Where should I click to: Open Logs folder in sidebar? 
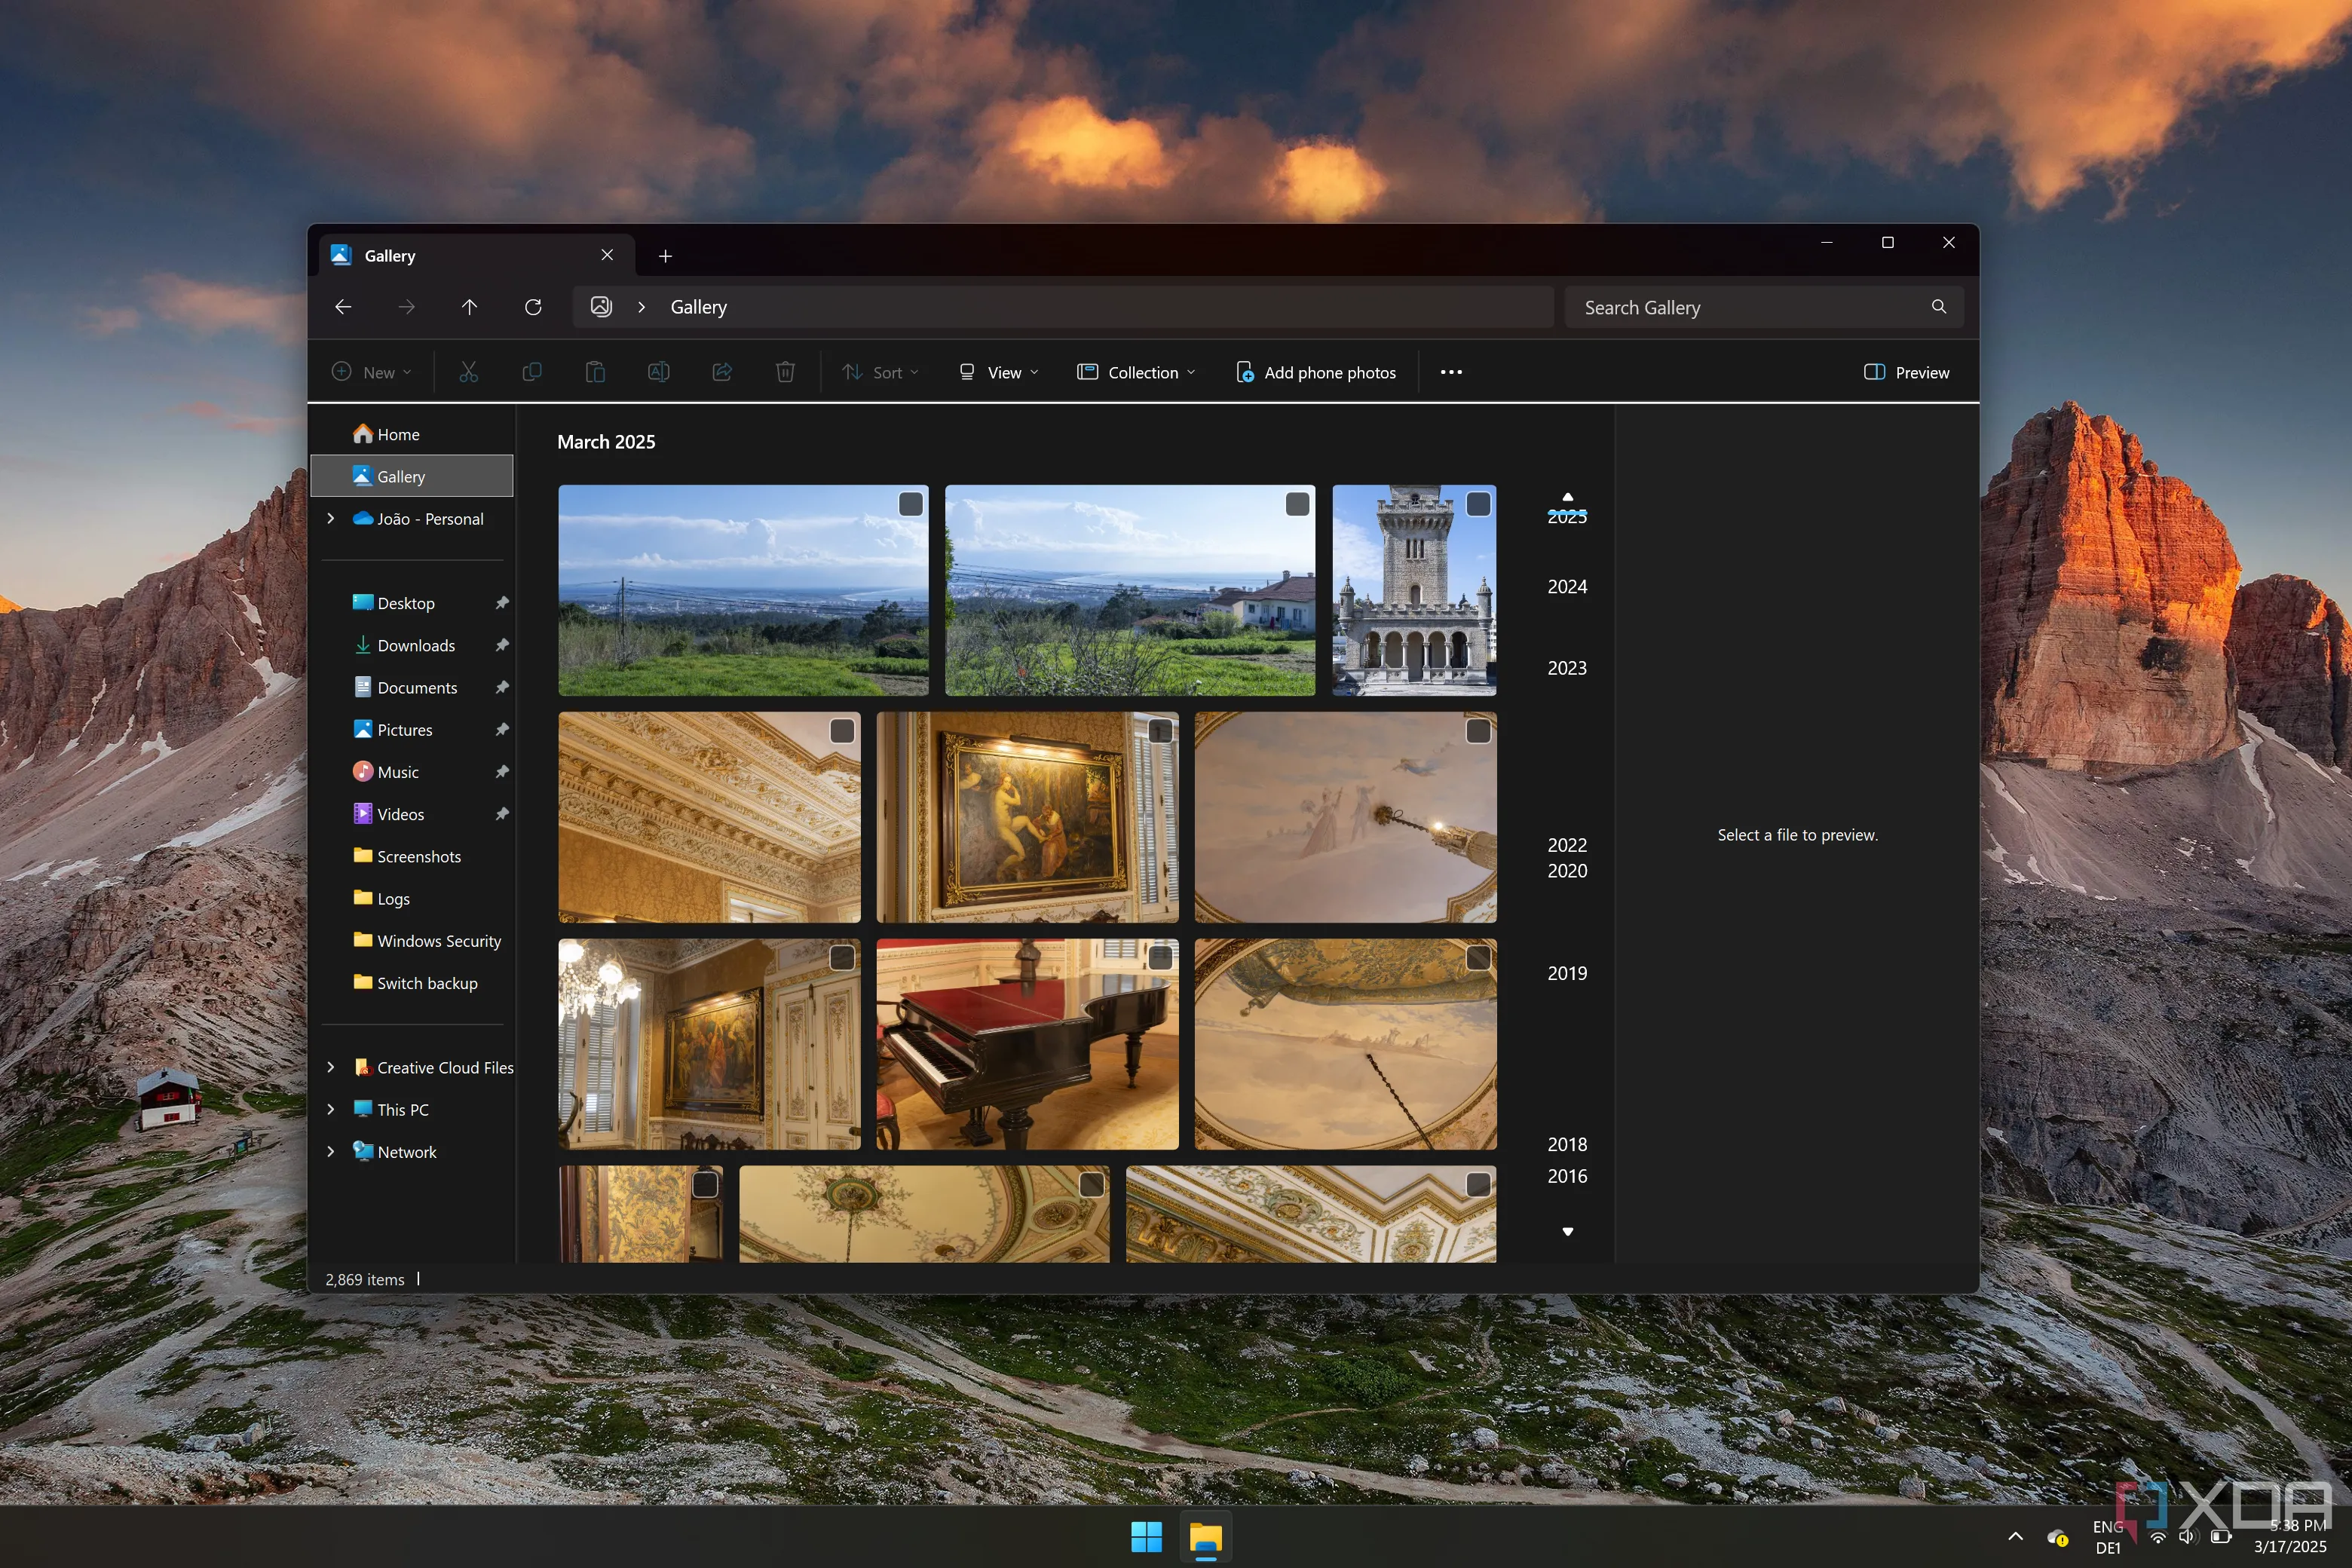413,898
